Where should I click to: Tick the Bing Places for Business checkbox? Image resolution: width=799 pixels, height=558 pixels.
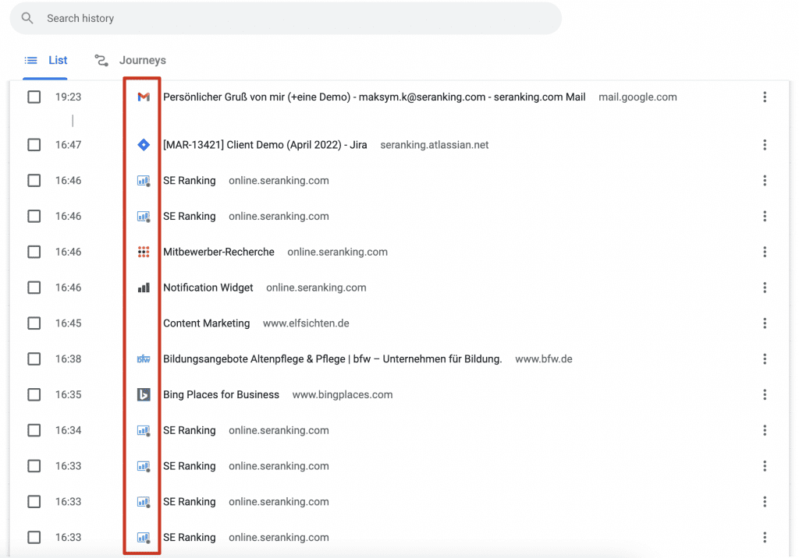(34, 395)
